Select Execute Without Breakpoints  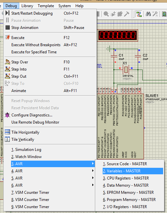pos(50,45)
